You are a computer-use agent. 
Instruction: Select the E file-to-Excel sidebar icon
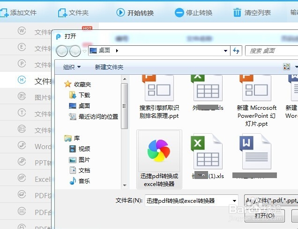point(22,47)
